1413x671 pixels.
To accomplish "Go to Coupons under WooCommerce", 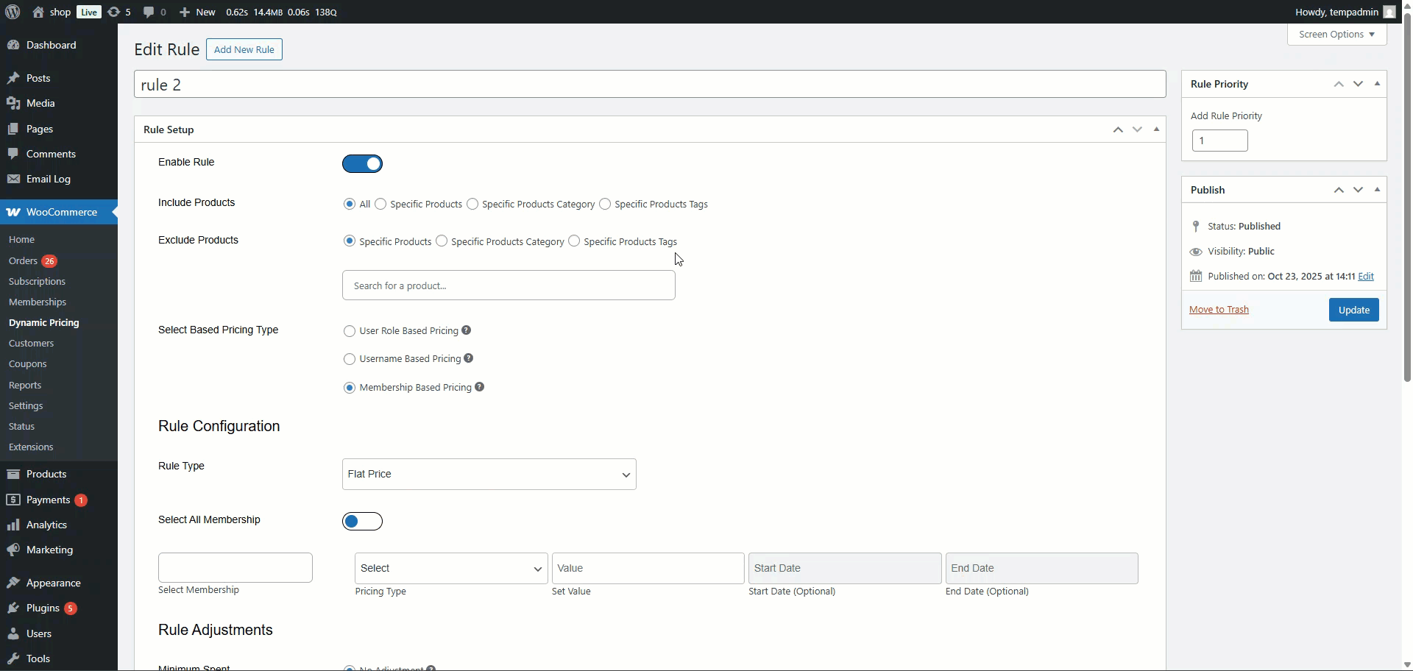I will (x=27, y=363).
